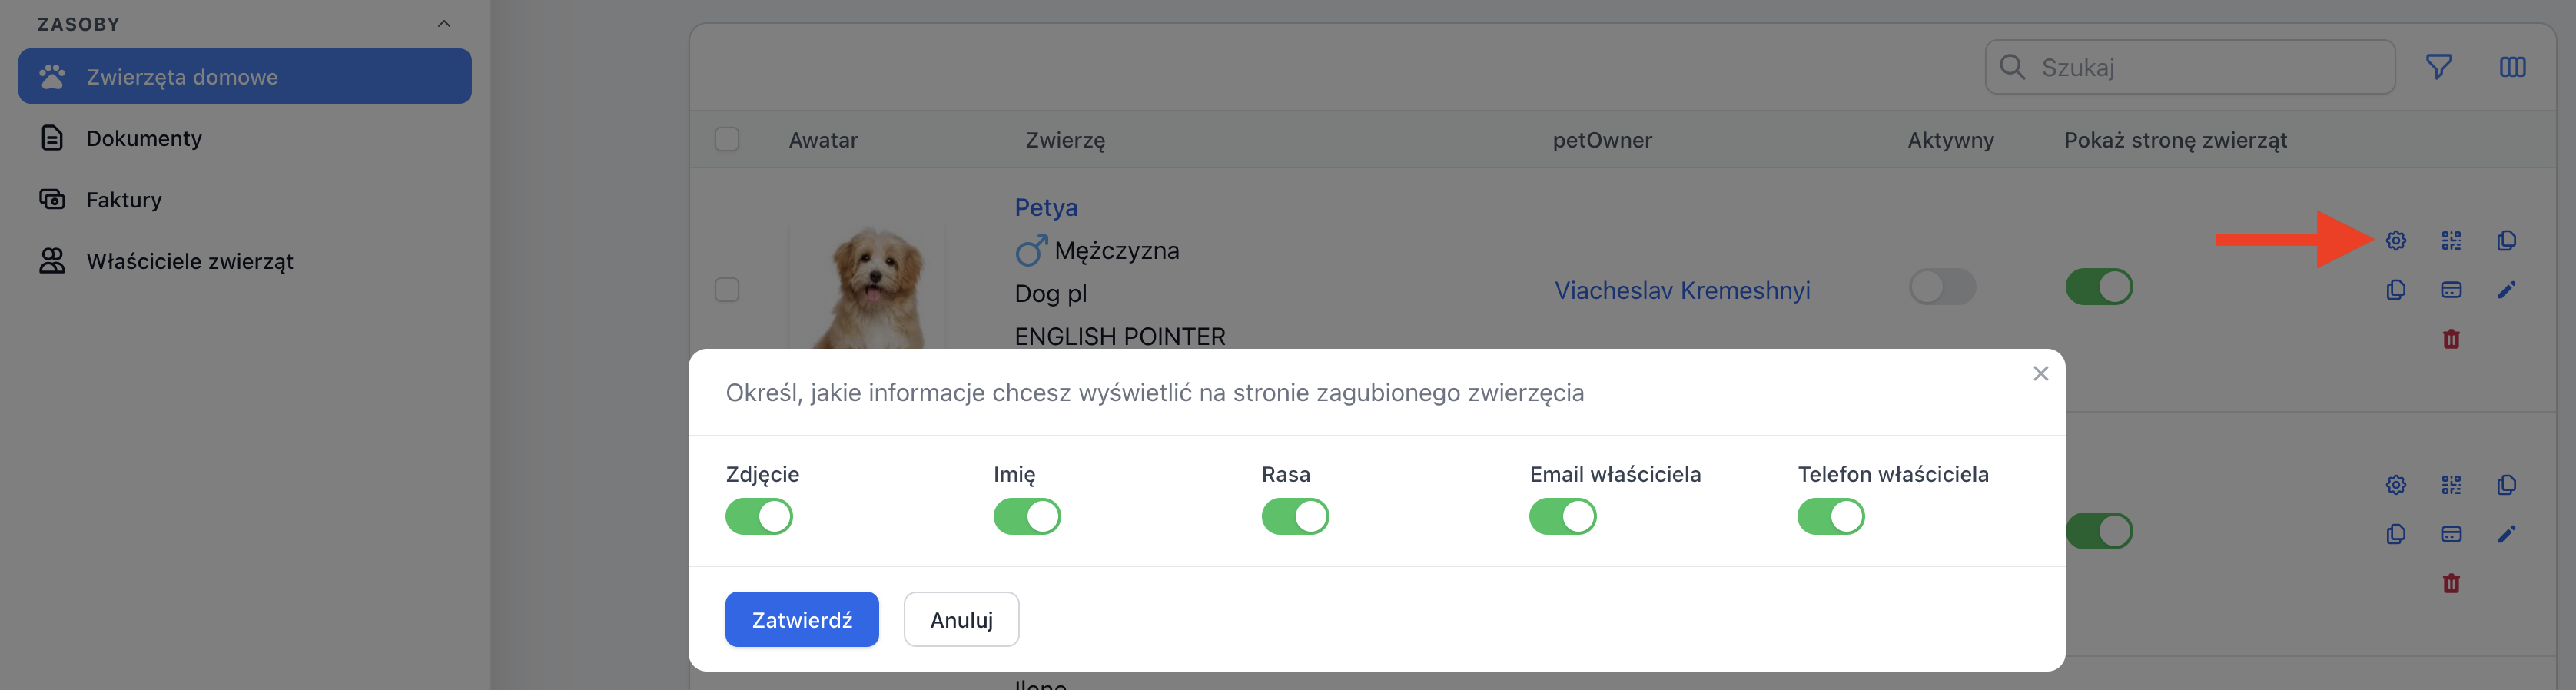Collapse the ZASOBY sidebar section

click(444, 24)
